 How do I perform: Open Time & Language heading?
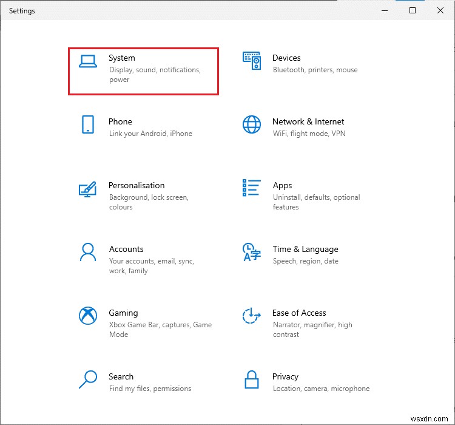click(306, 250)
